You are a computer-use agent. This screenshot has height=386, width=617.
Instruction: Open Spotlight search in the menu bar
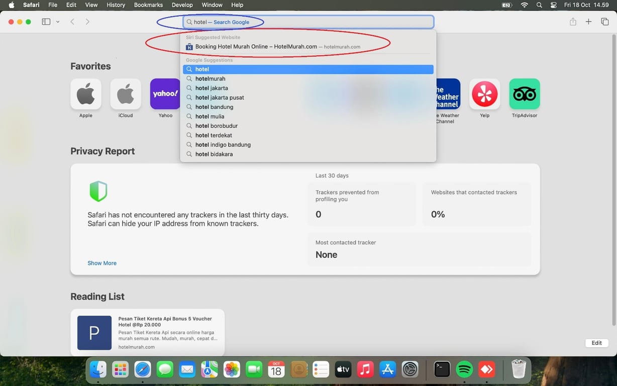(x=539, y=5)
